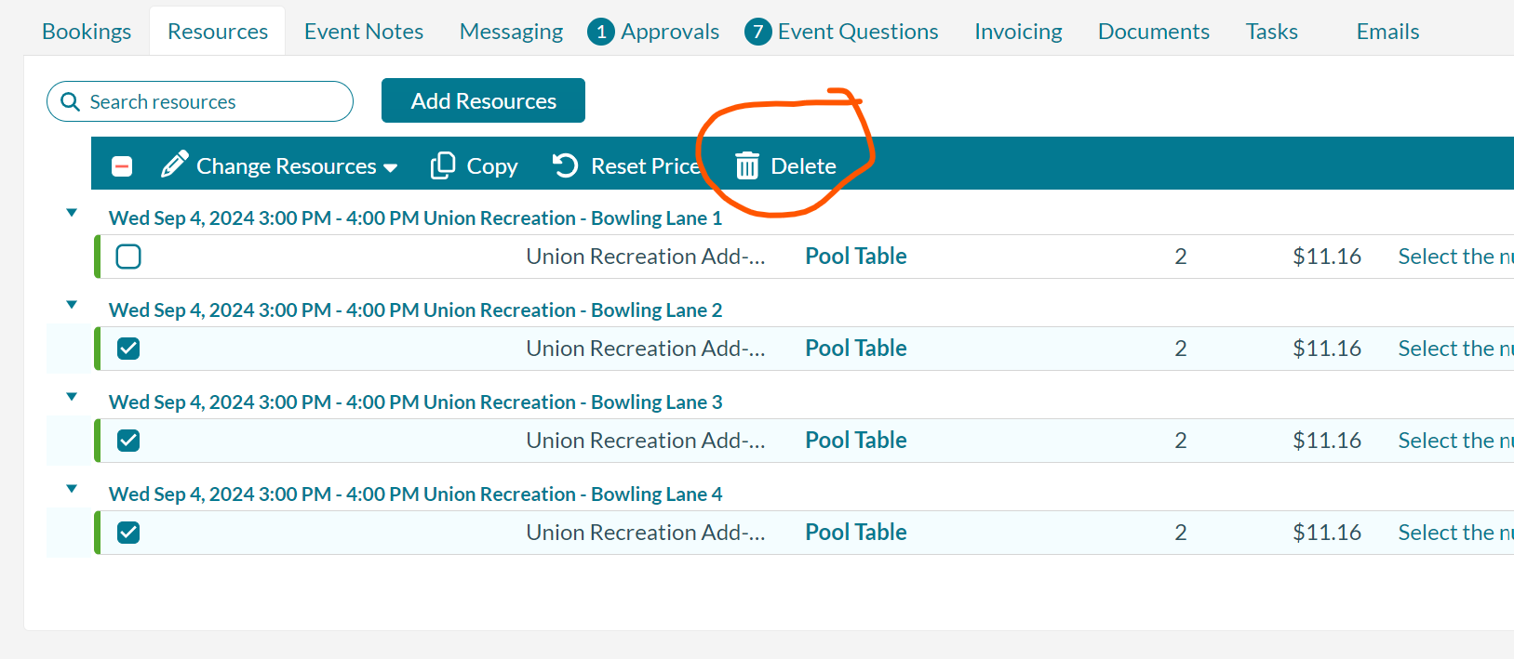Click quantity 2 in Bowling Lane 3 row
Image resolution: width=1514 pixels, height=659 pixels.
click(1181, 441)
